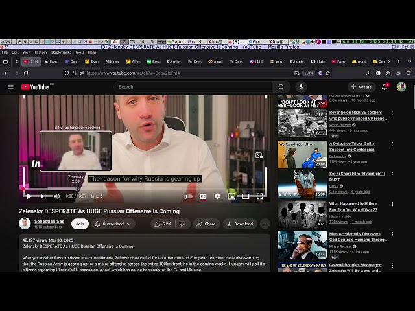
Task: Enable the miniplayer
Action: click(231, 196)
